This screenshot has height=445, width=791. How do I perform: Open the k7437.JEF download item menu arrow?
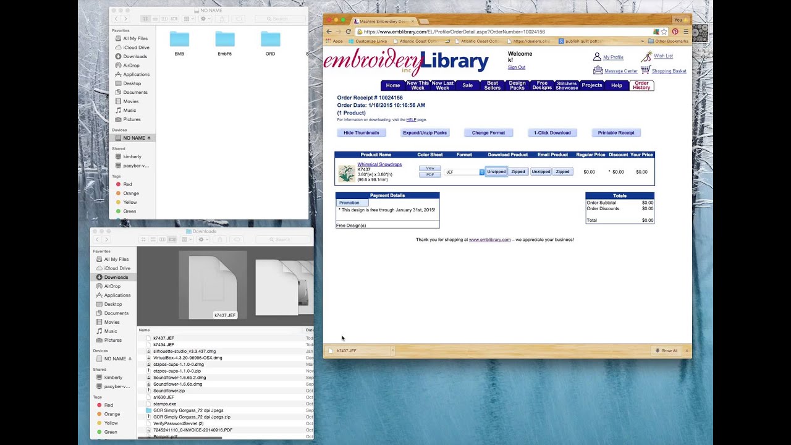click(392, 350)
